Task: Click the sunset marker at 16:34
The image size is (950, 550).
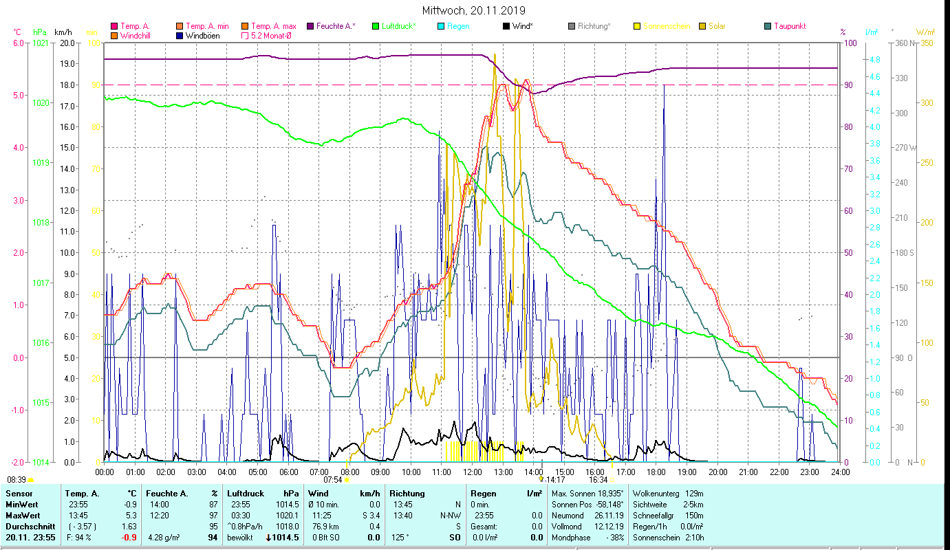Action: coord(612,480)
